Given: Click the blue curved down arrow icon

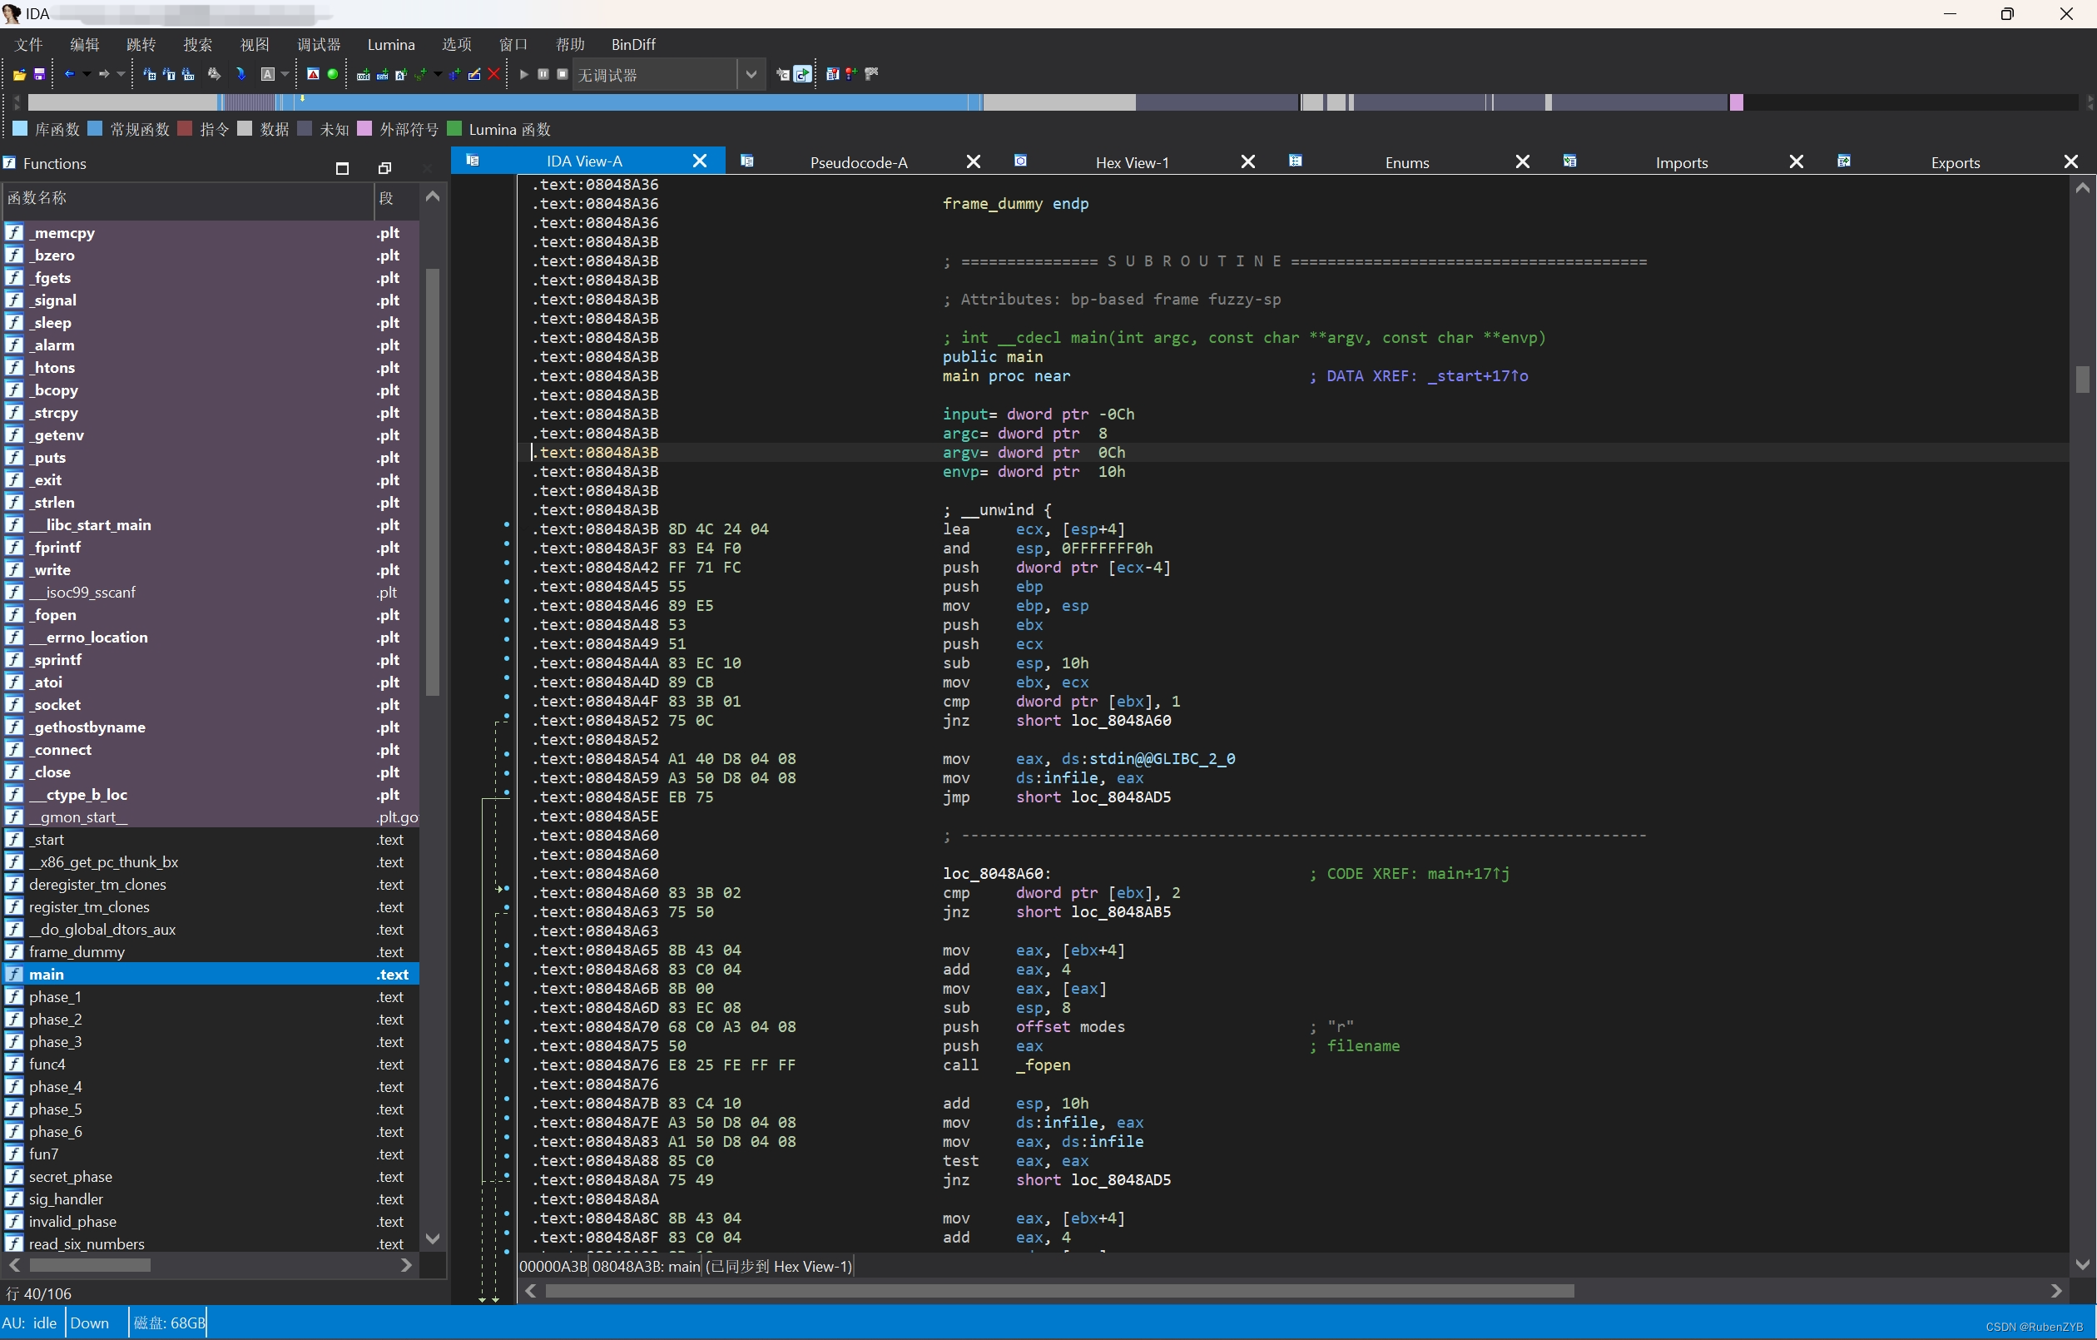Looking at the screenshot, I should [241, 75].
